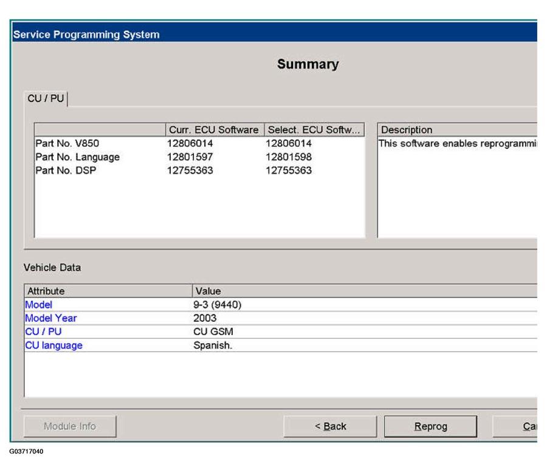Select the Model Year attribute
547x473 pixels.
pyautogui.click(x=50, y=318)
